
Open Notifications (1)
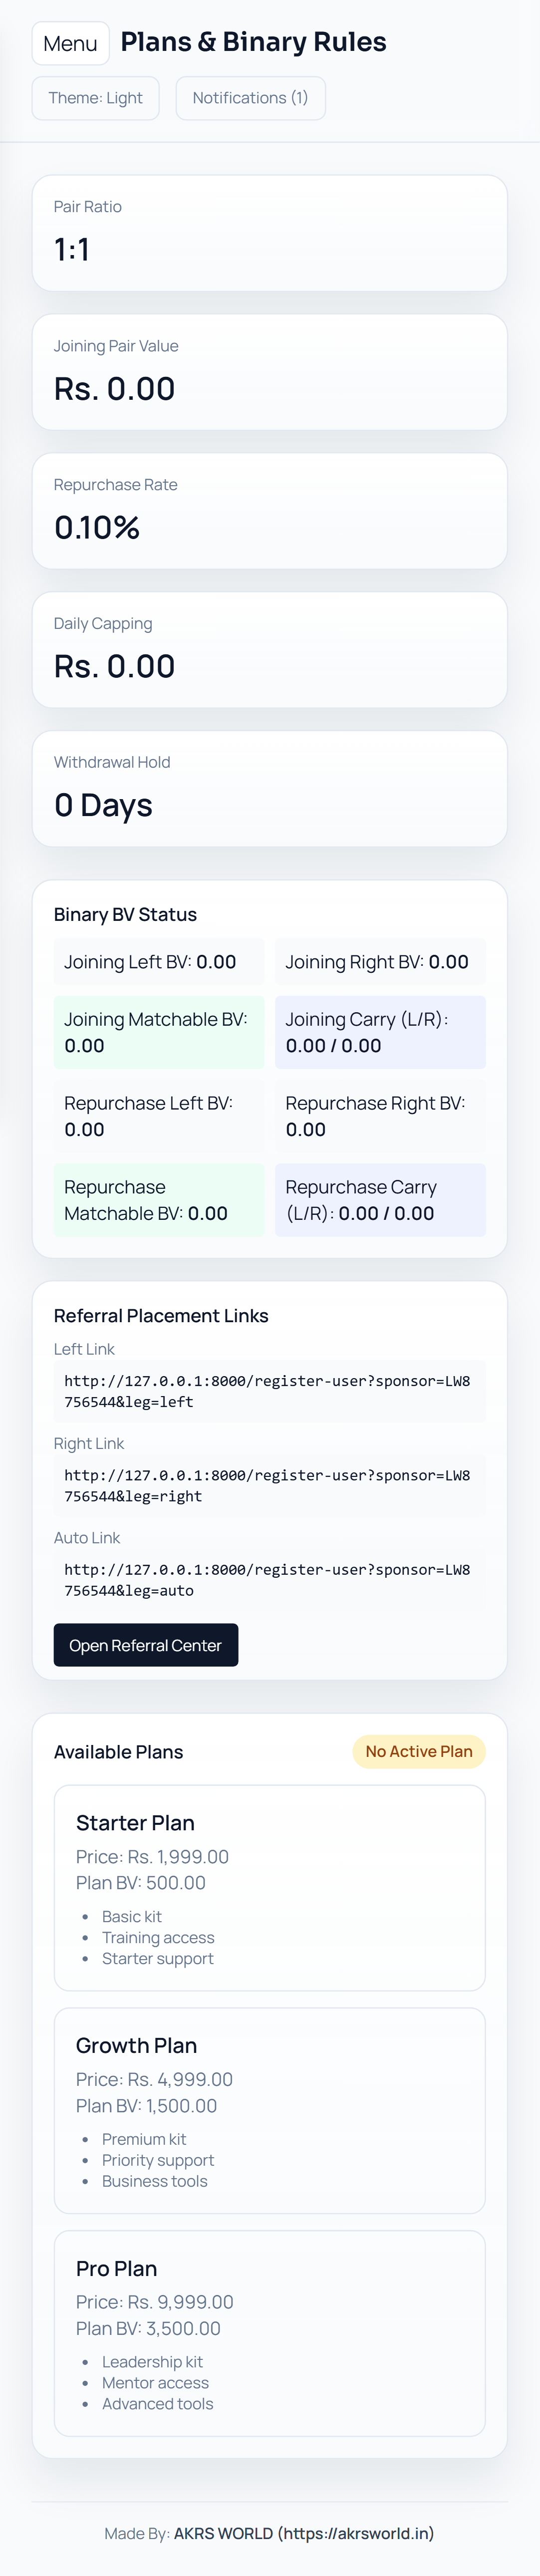[250, 98]
